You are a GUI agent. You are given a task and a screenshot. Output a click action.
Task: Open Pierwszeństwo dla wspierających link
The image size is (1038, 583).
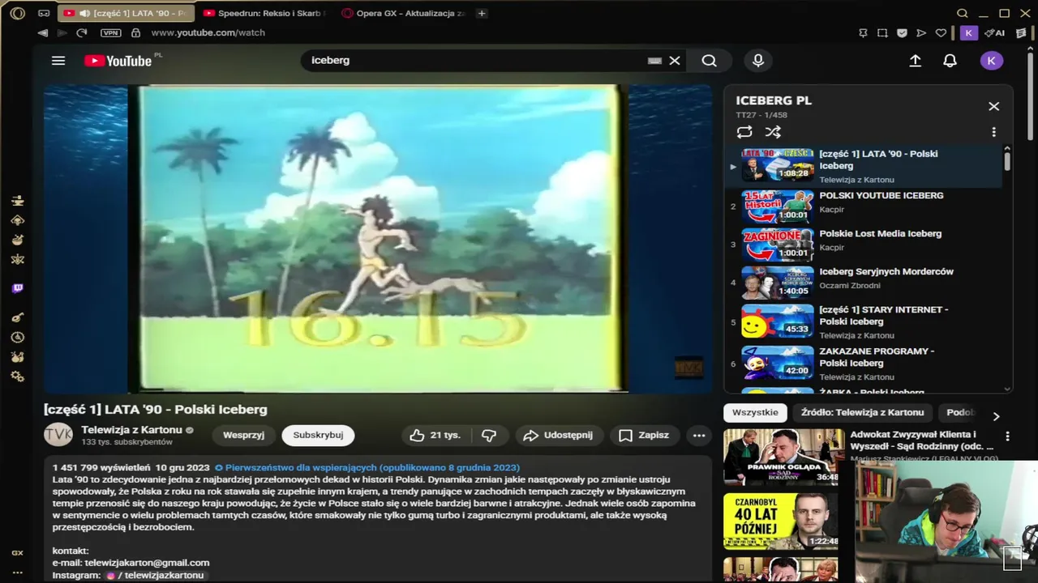click(x=372, y=467)
